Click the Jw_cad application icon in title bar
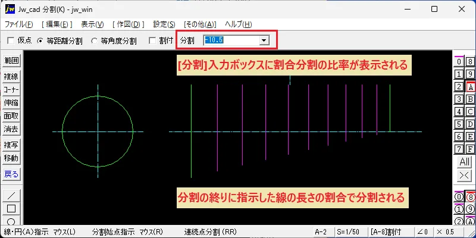Viewport: 476px width, 238px height. click(10, 9)
